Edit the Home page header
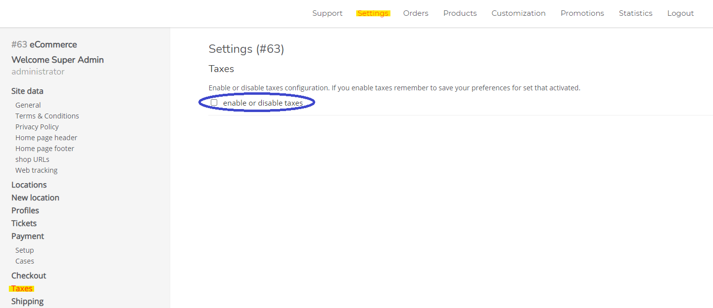 (x=47, y=138)
